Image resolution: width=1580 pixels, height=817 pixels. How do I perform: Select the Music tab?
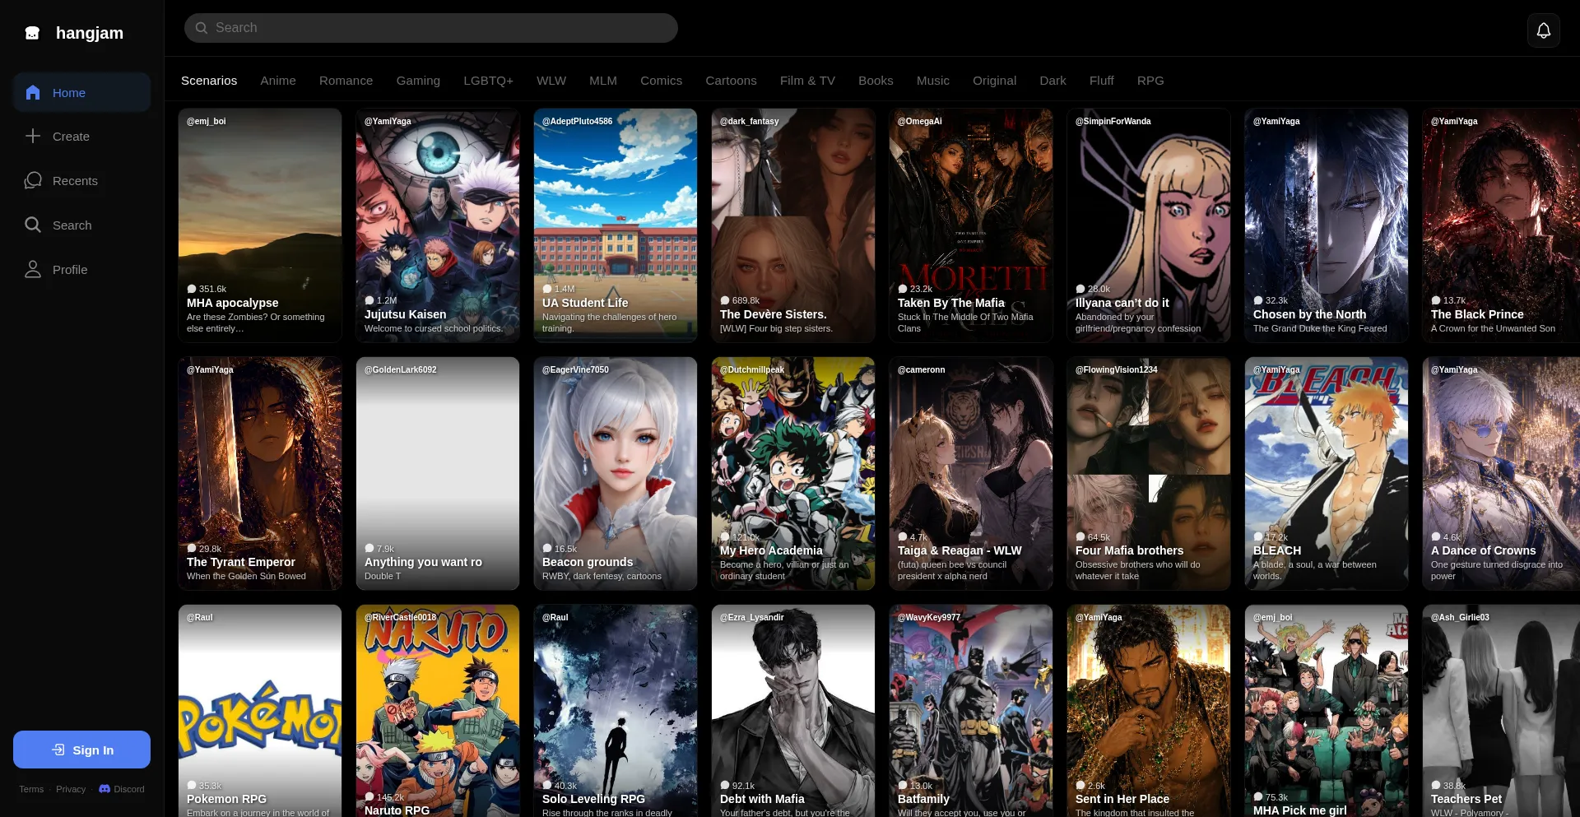[x=933, y=81]
